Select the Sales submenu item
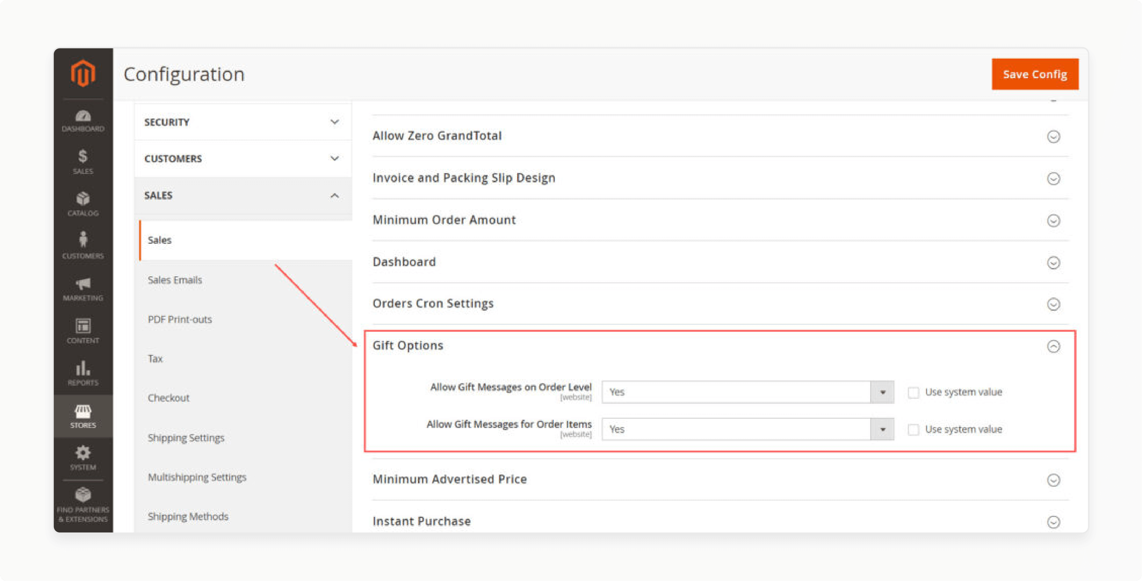 click(x=246, y=240)
